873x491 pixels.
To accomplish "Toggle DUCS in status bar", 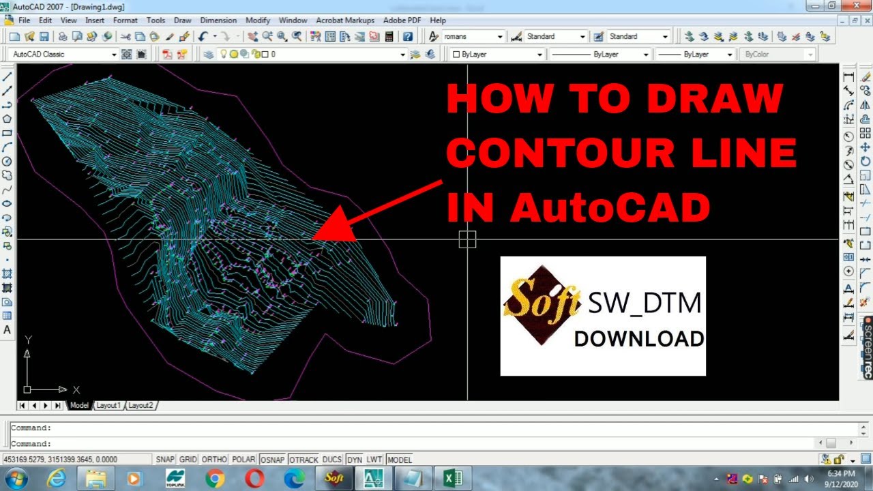I will pos(332,460).
